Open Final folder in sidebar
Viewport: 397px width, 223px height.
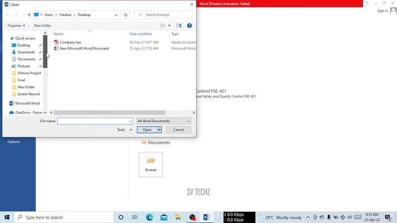click(21, 80)
